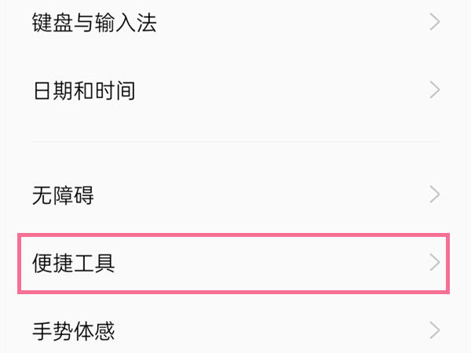Expand the date and time row

pos(235,90)
